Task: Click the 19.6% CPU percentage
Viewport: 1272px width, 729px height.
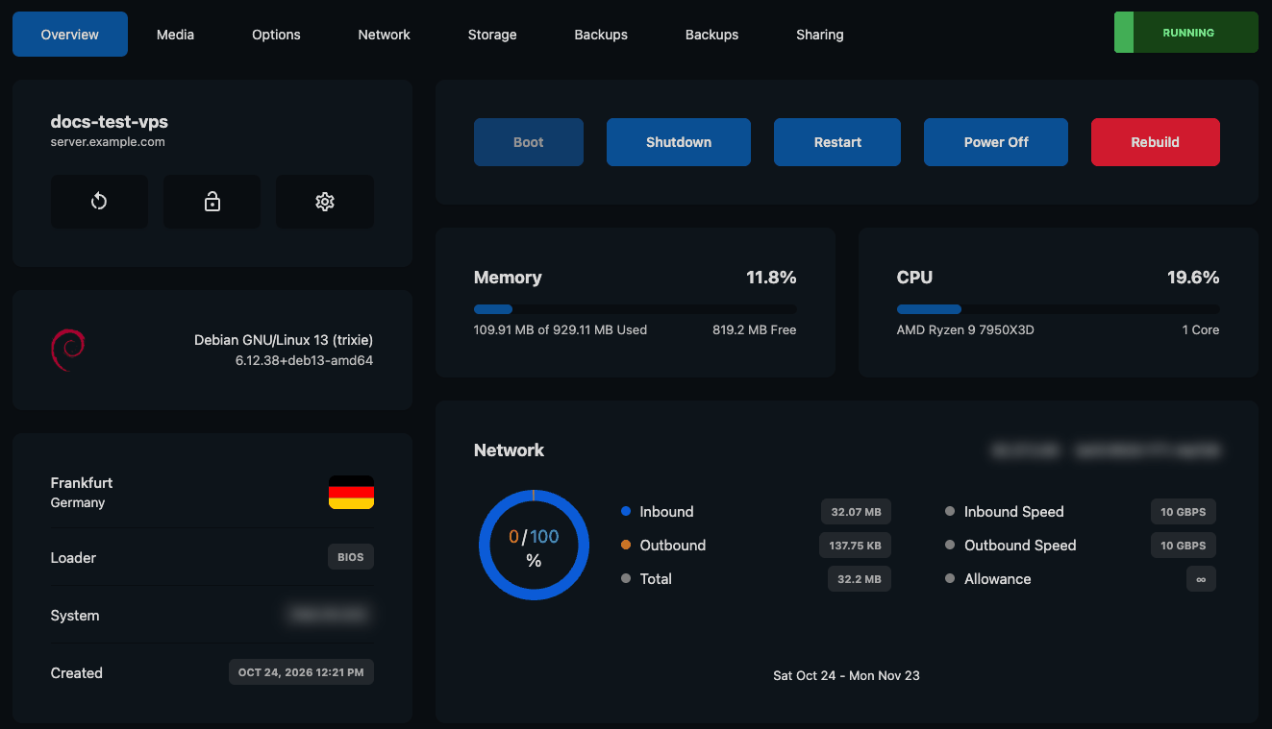Action: tap(1193, 278)
